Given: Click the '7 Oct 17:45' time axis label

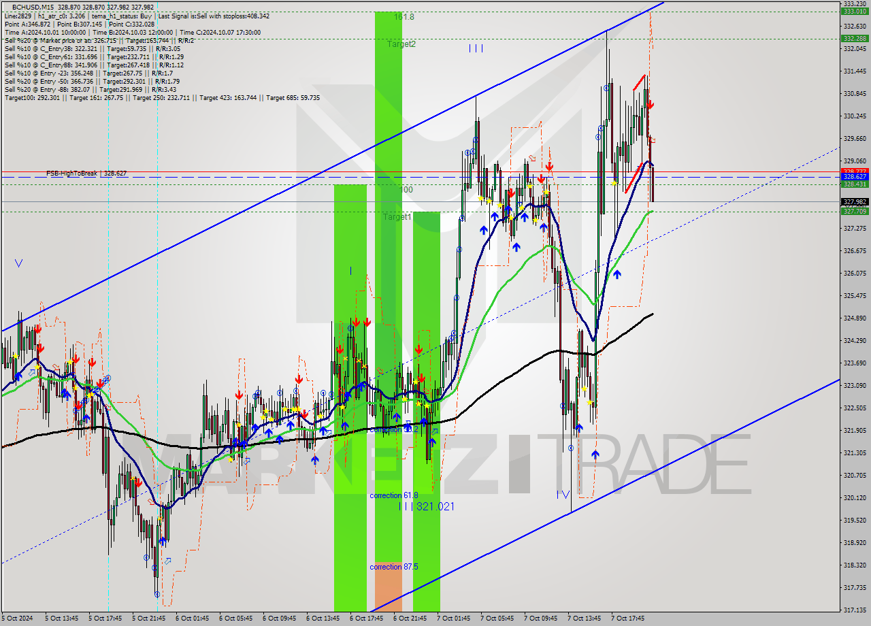Looking at the screenshot, I should 628,619.
